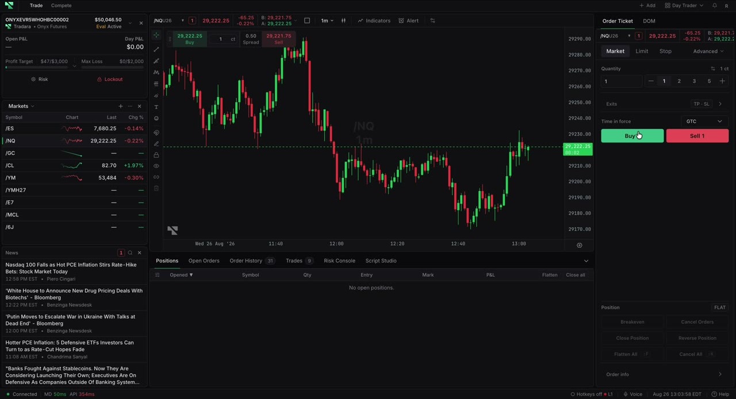Switch to the Open Orders tab

204,261
